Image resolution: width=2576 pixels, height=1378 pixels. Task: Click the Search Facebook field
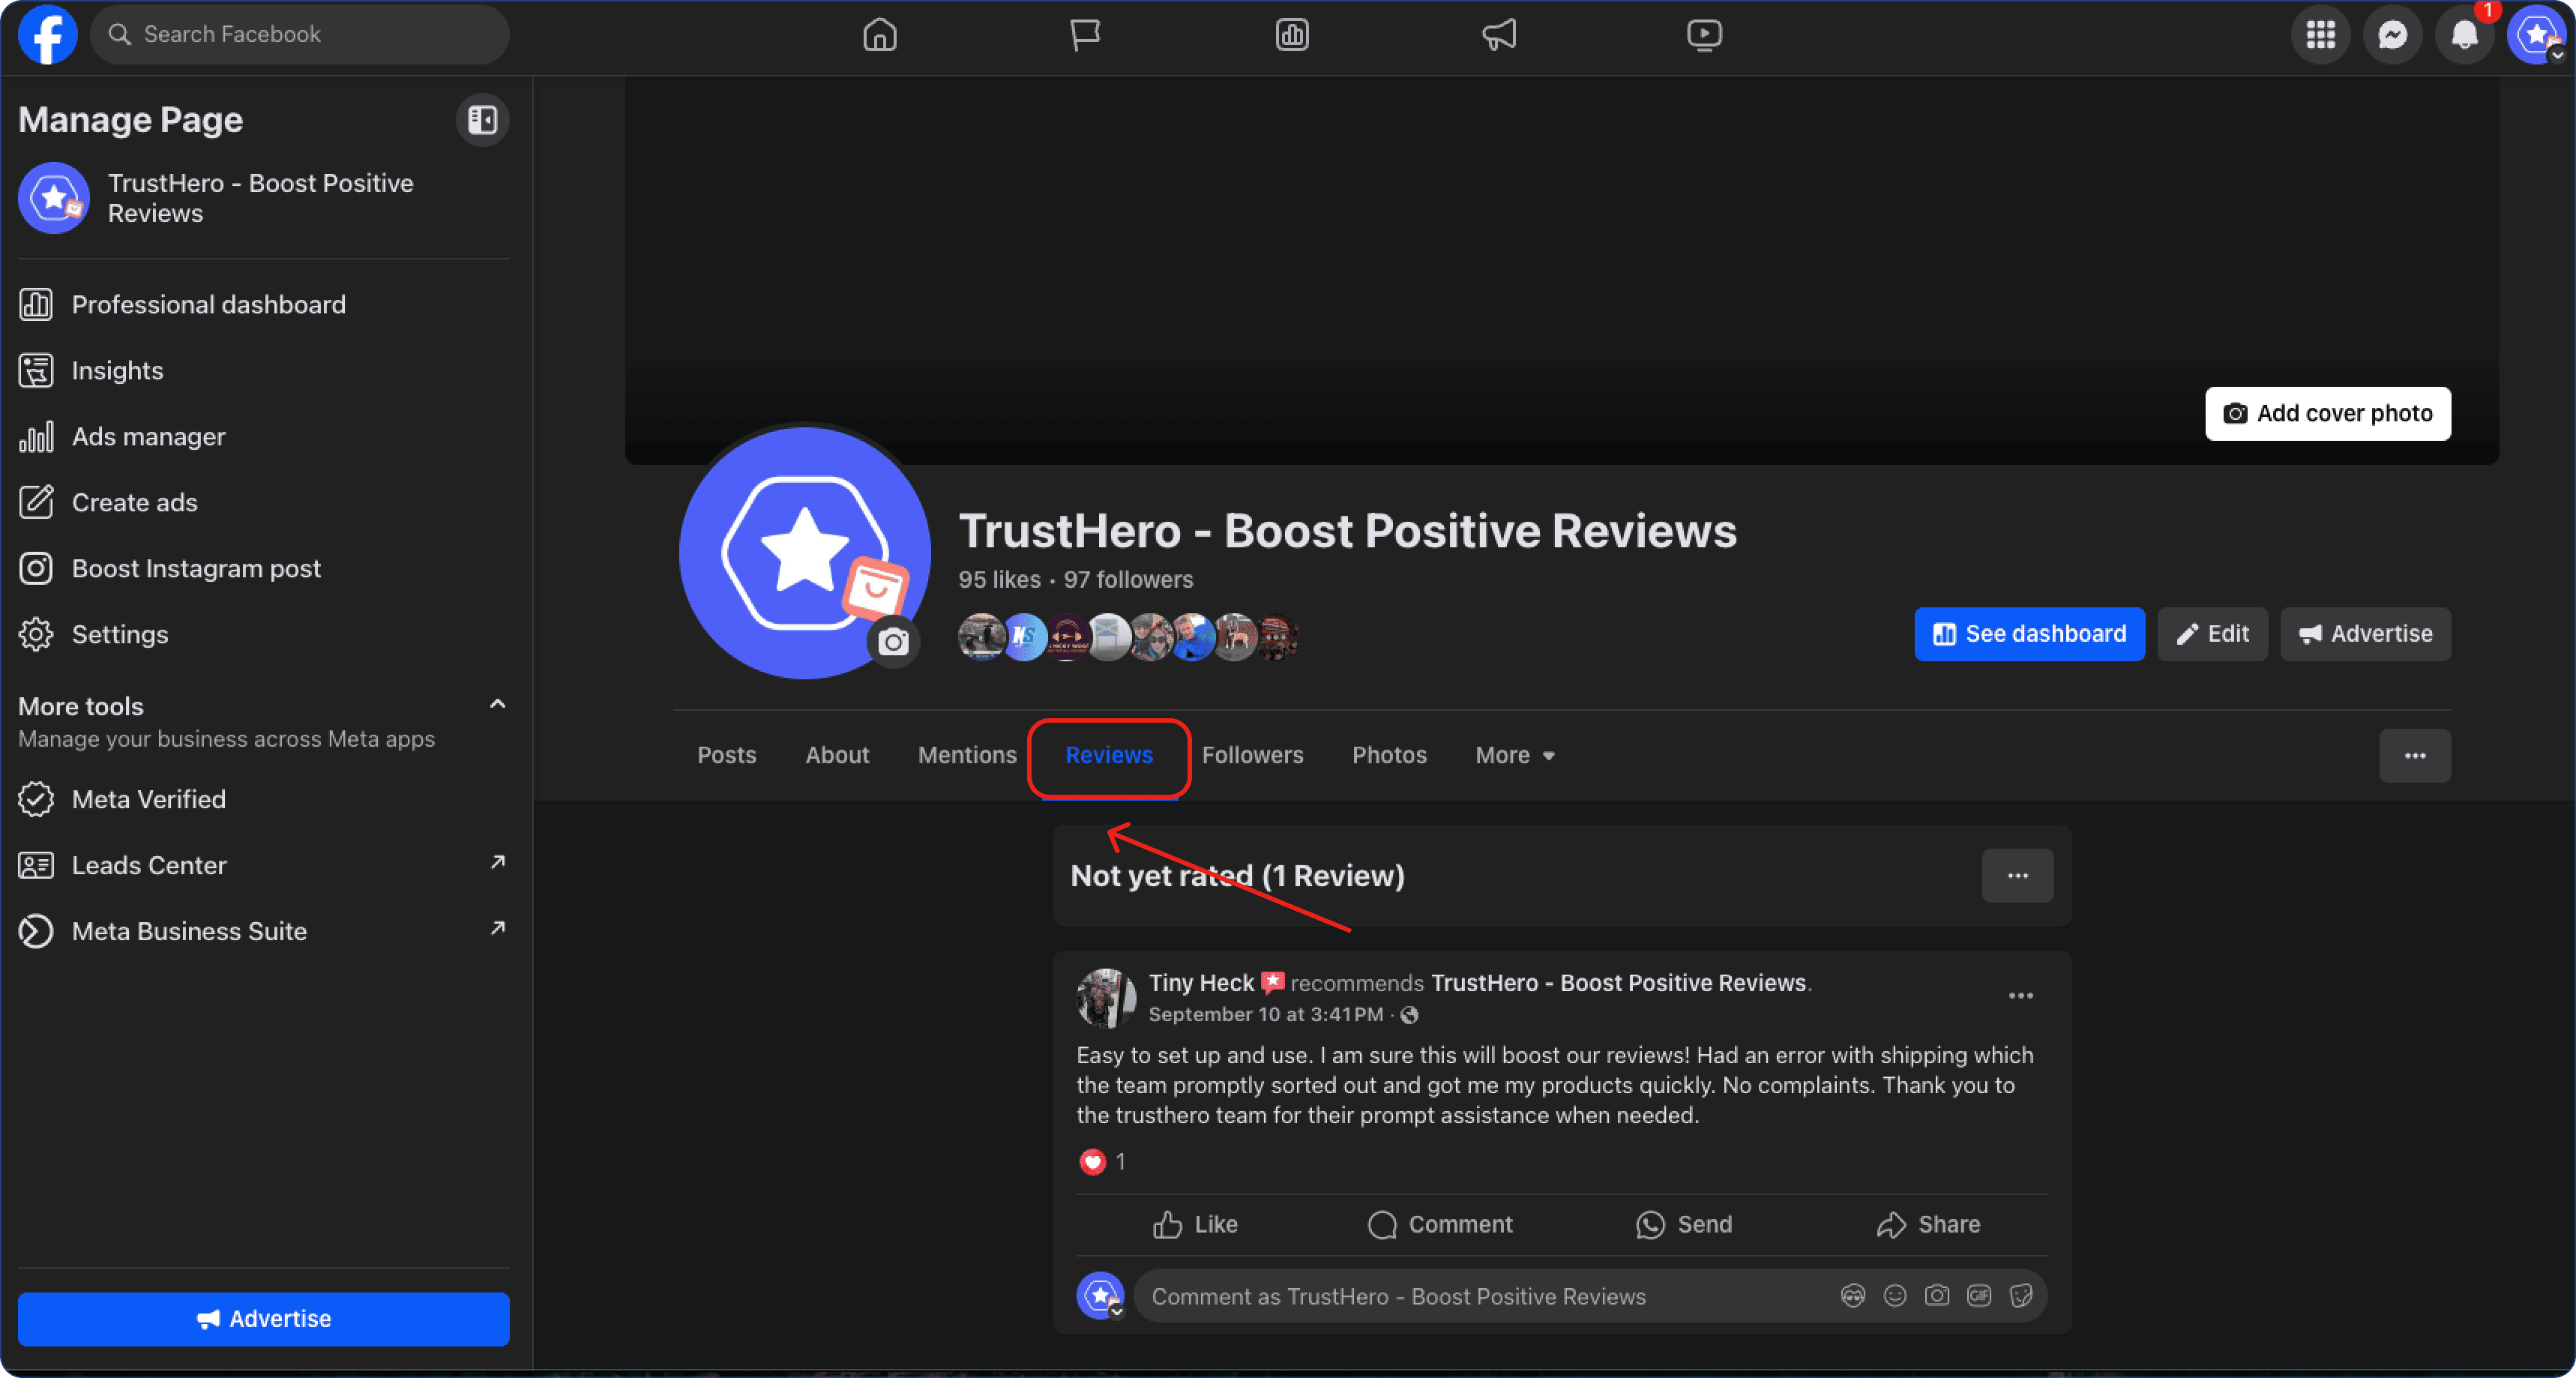(300, 35)
